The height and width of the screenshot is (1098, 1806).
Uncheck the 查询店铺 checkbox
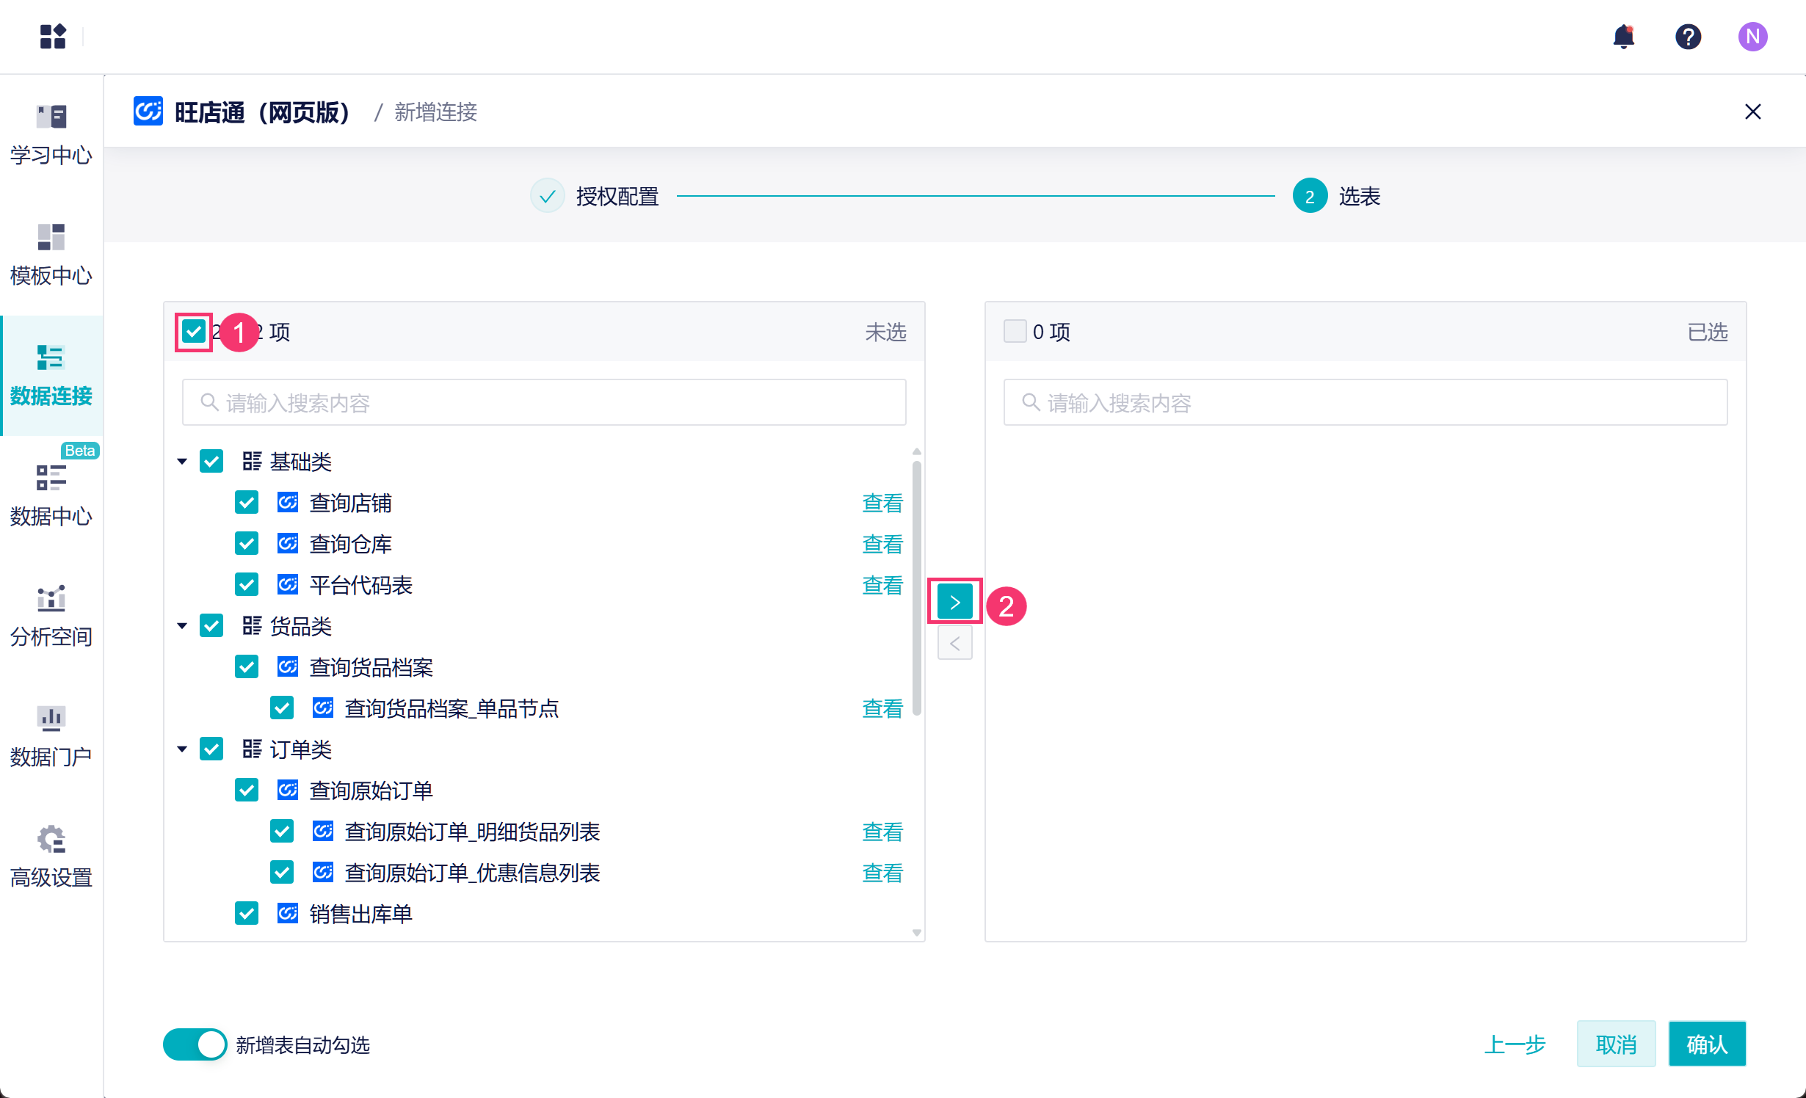(x=247, y=503)
